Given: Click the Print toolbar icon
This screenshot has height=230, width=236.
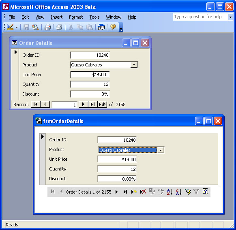Looking at the screenshot, I should coord(59,27).
